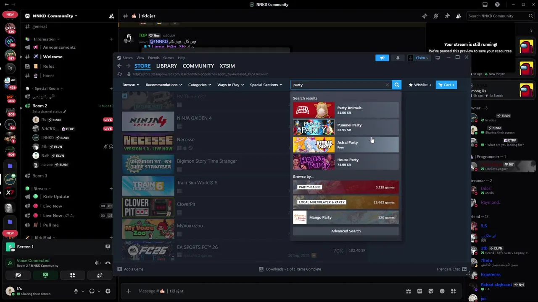Open Steam Games menu

tap(169, 58)
